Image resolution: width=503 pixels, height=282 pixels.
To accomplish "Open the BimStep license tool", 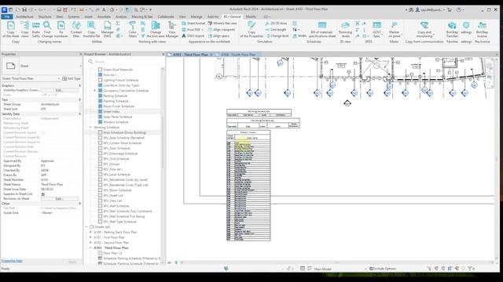I will [482, 30].
